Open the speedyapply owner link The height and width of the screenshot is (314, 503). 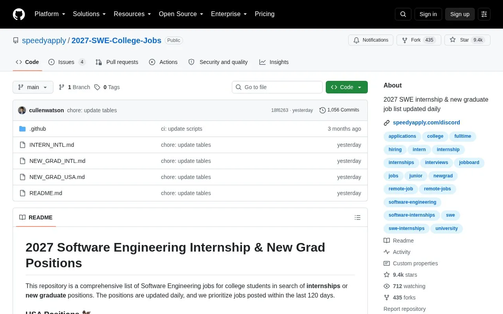tap(44, 40)
